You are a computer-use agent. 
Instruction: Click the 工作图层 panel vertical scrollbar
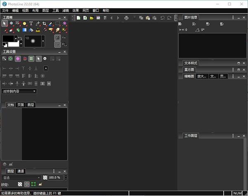tap(245, 164)
